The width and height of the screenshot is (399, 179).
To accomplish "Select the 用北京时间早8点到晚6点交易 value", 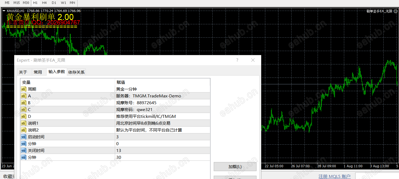I will point(163,123).
